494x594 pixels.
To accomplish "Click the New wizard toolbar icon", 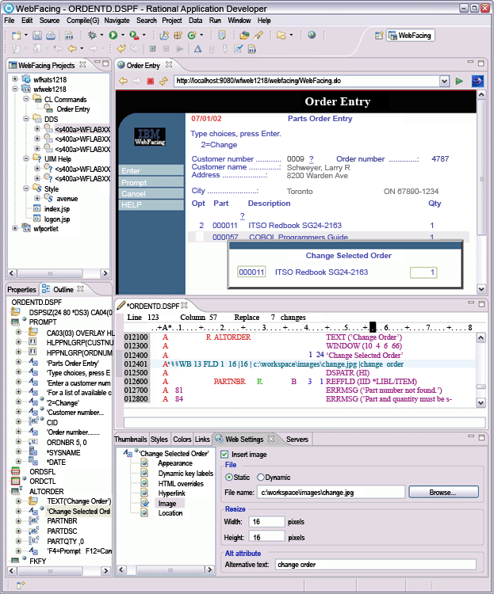I will click(x=17, y=36).
